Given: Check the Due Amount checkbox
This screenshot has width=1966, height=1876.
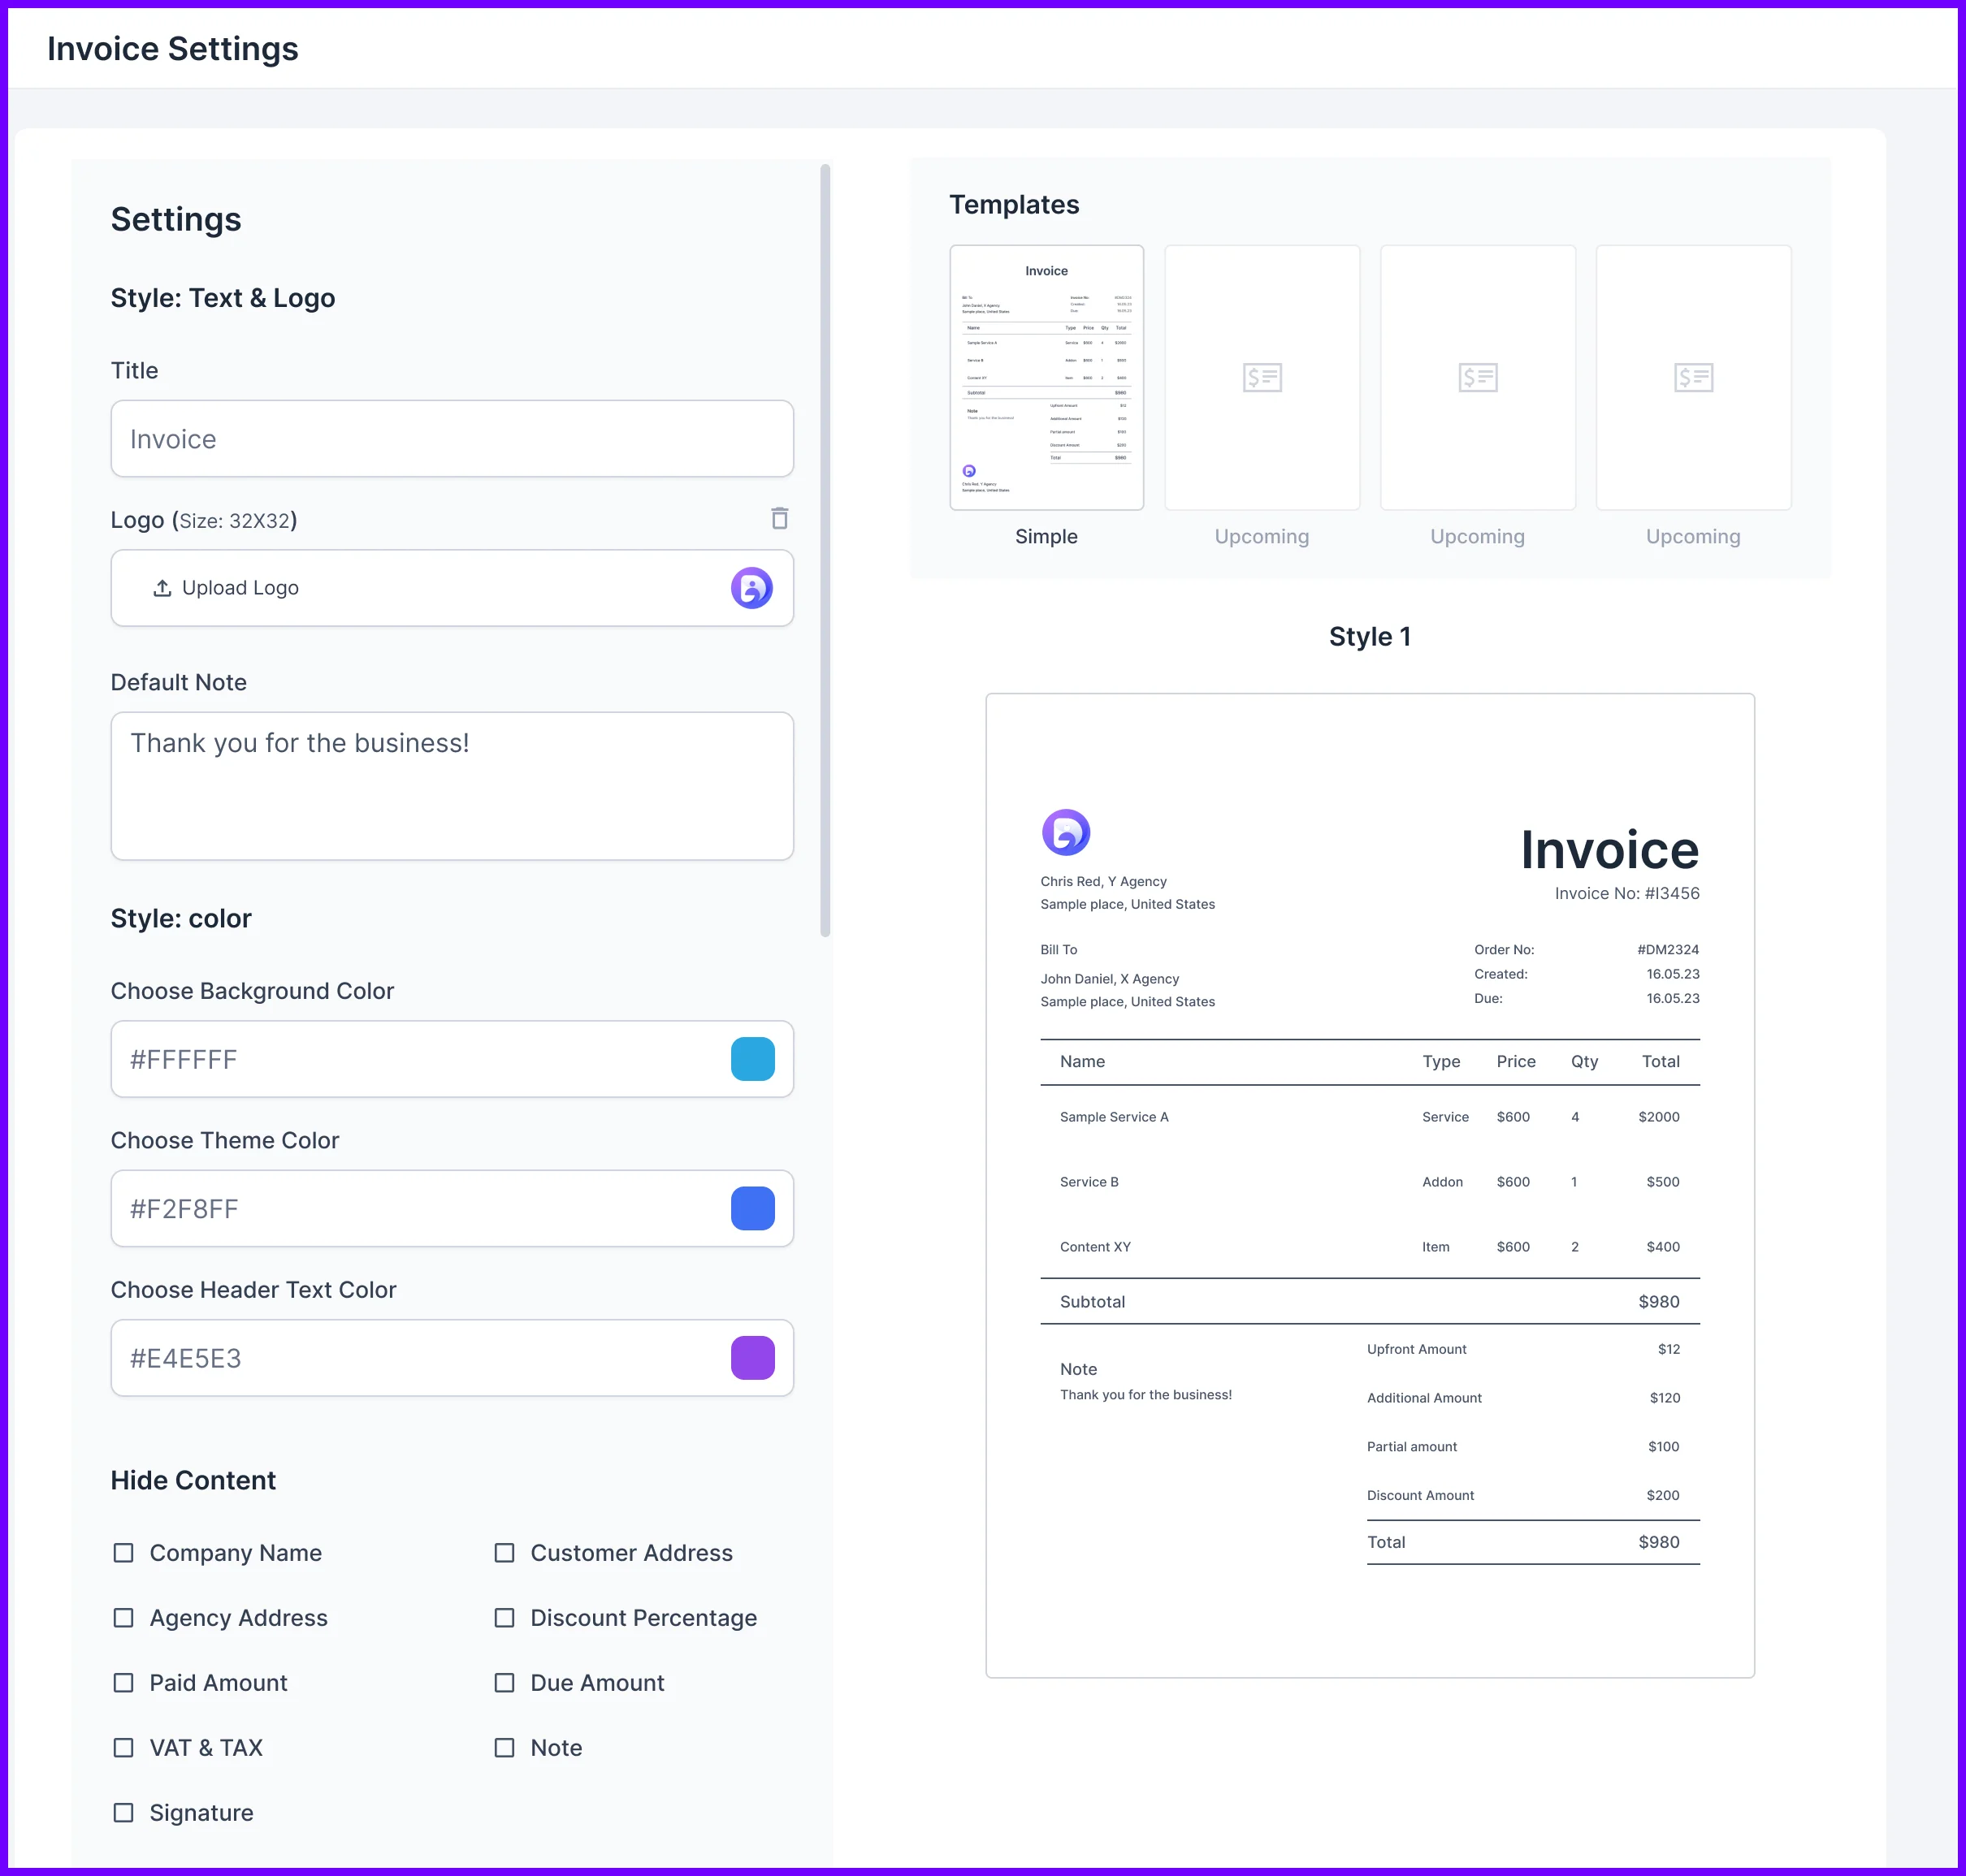Looking at the screenshot, I should pos(504,1683).
